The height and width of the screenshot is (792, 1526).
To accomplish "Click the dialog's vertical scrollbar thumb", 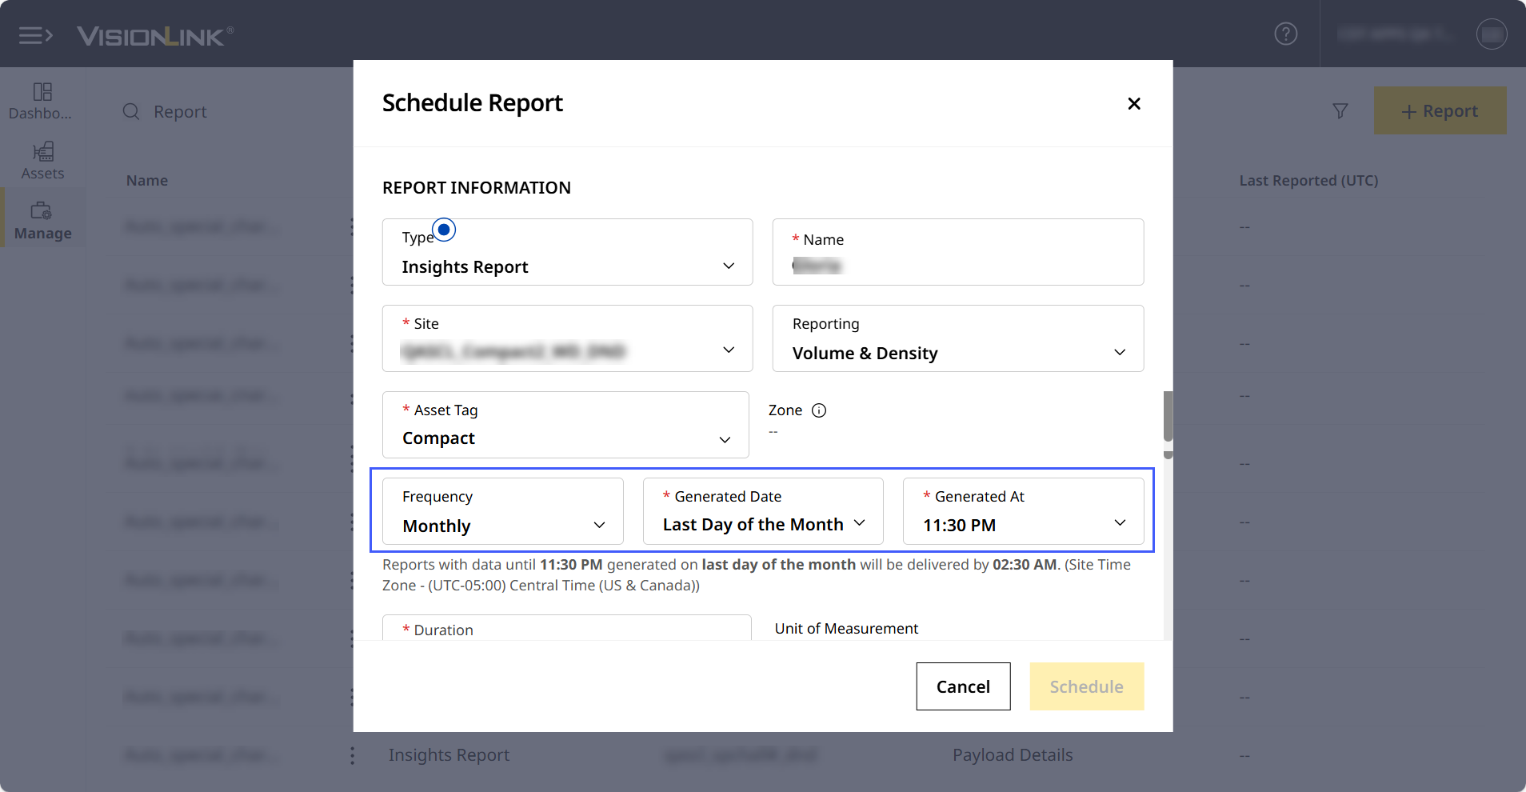I will pyautogui.click(x=1168, y=416).
